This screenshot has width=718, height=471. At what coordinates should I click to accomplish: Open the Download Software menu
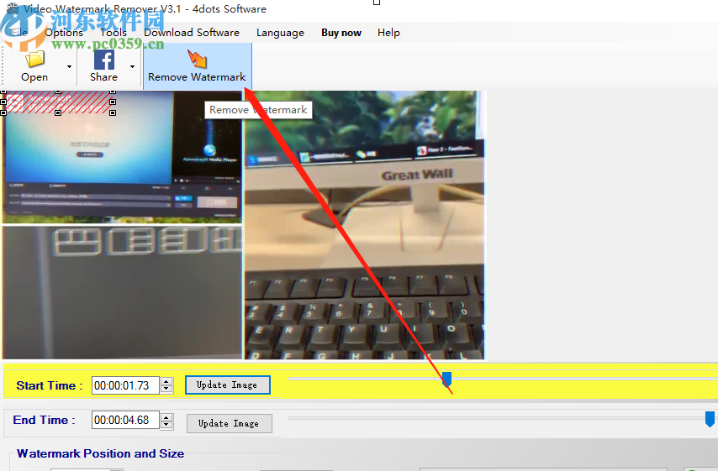(x=192, y=33)
